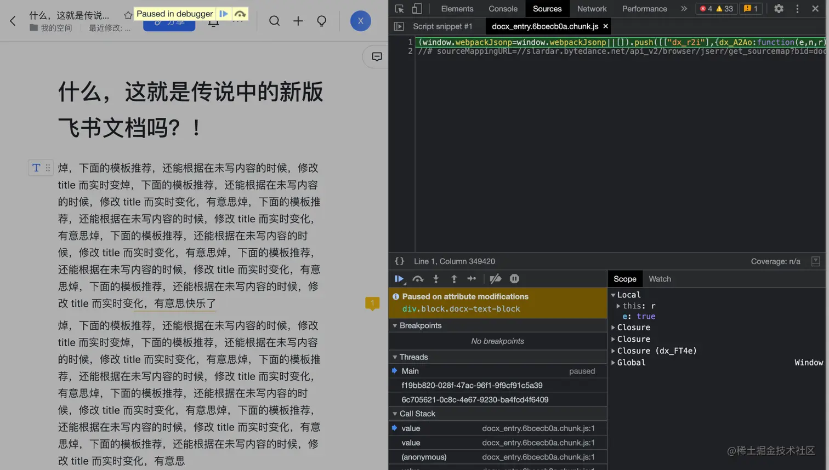The image size is (829, 470).
Task: Toggle pause on exceptions
Action: point(514,279)
